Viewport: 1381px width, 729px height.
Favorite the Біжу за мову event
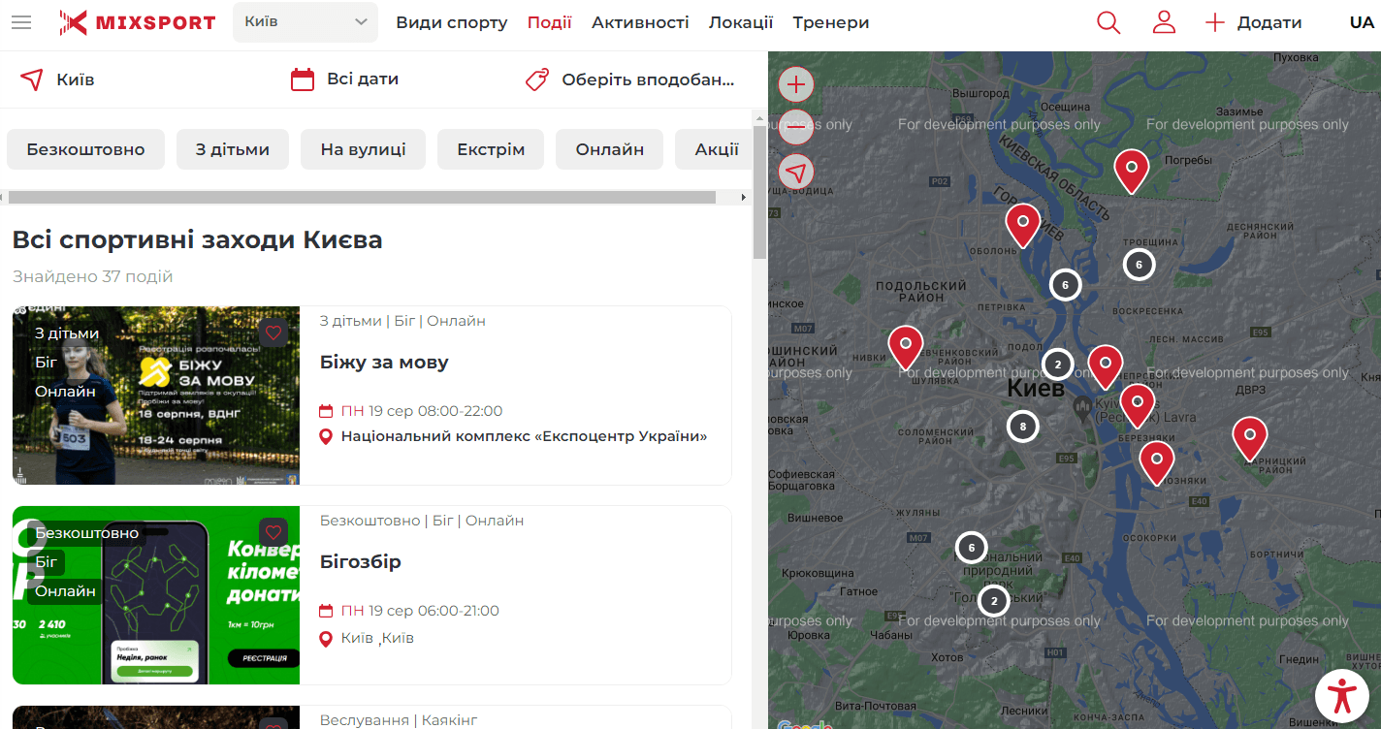pos(273,333)
